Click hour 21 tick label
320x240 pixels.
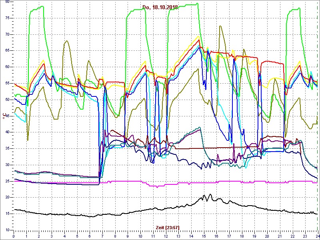point(280,236)
